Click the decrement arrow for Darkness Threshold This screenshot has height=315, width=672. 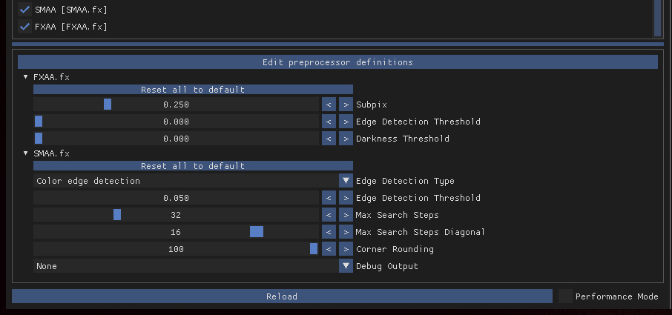coord(329,139)
